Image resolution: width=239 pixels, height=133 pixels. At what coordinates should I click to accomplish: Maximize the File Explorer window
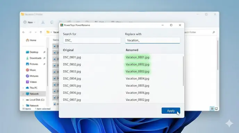click(x=206, y=14)
